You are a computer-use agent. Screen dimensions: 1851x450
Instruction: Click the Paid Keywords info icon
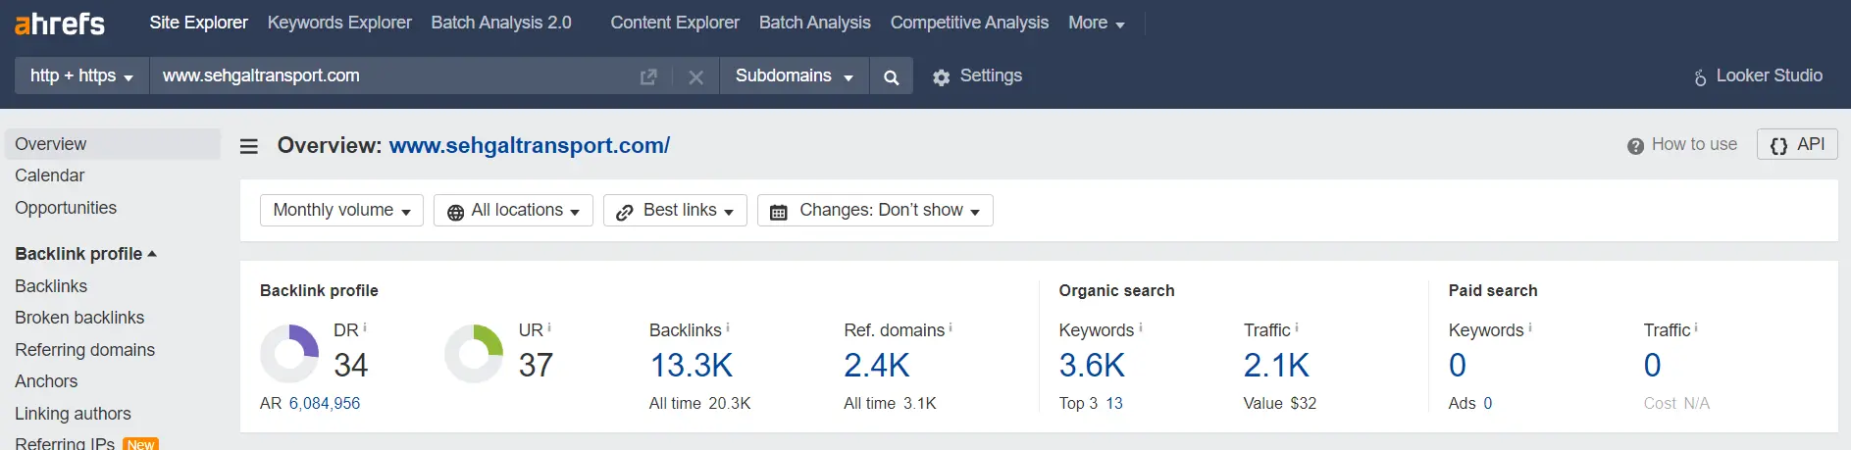(1530, 327)
